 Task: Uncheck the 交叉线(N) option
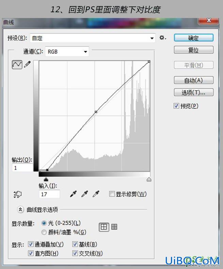click(x=75, y=253)
